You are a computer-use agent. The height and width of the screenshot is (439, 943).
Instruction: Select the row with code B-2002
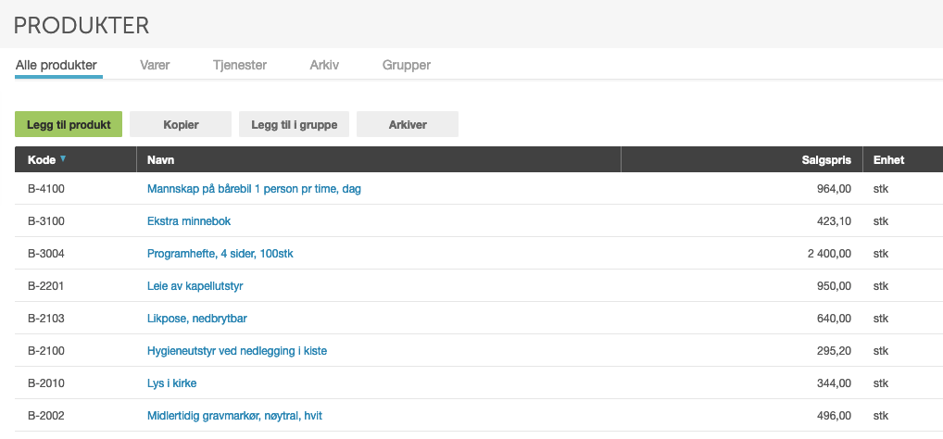(x=479, y=416)
